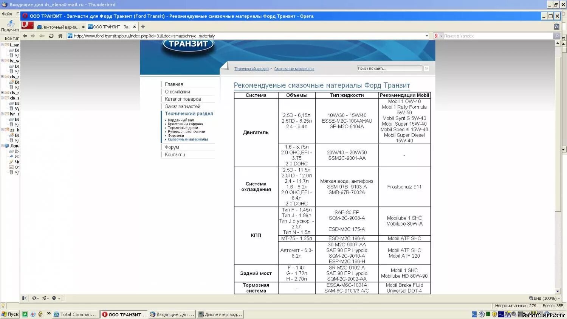567x319 pixels.
Task: Open Карданный вал sublink
Action: pos(181,120)
